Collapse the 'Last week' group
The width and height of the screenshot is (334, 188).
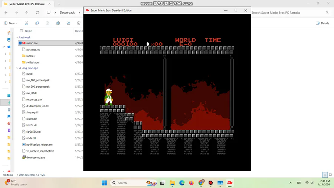17,37
